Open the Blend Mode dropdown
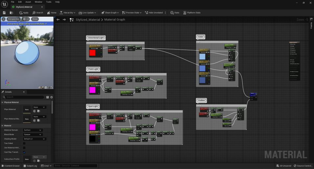 [x=33, y=135]
